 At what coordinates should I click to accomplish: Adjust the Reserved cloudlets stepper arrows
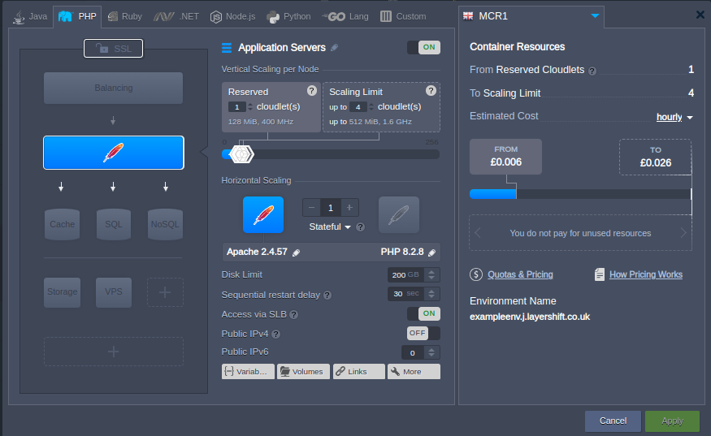tap(249, 107)
